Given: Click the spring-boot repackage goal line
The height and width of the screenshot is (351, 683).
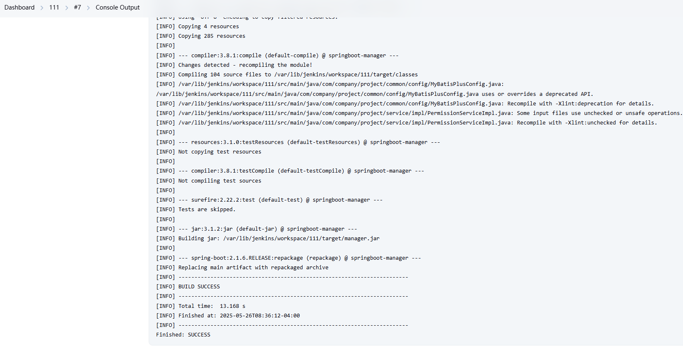Looking at the screenshot, I should (288, 258).
